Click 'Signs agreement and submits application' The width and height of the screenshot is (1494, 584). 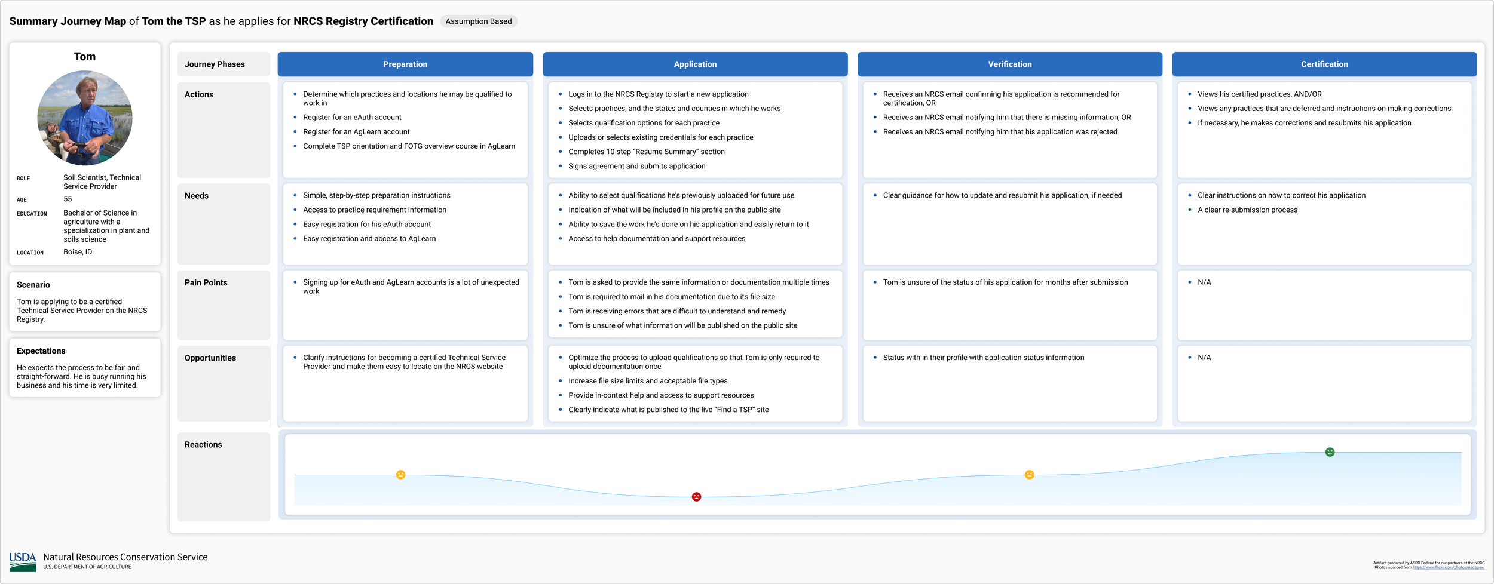point(636,166)
